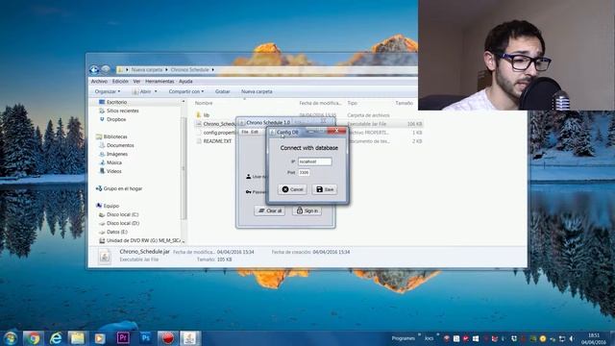Select the lib folder
Image resolution: width=615 pixels, height=346 pixels.
[x=203, y=115]
